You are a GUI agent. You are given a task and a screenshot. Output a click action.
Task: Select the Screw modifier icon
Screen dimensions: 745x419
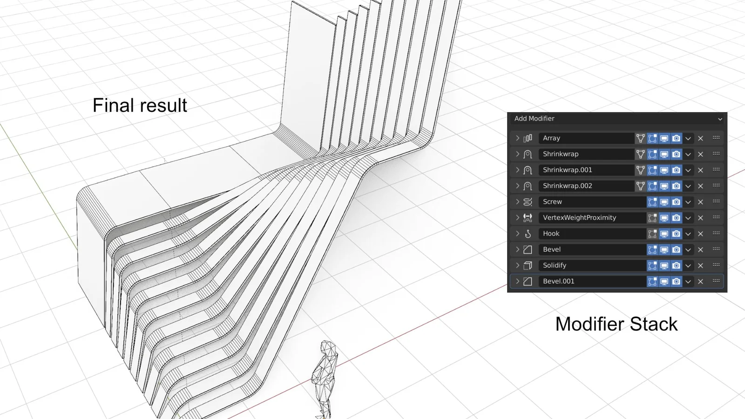coord(528,202)
